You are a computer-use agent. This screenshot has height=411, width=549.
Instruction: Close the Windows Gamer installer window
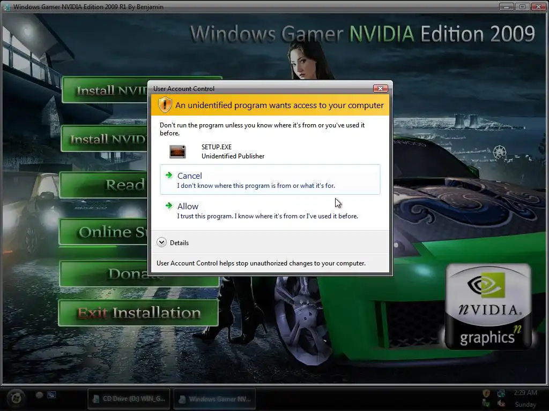pyautogui.click(x=538, y=6)
